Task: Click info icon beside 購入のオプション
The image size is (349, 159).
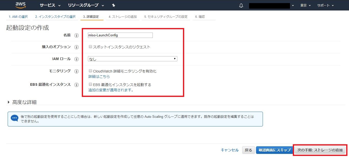Action: point(76,47)
